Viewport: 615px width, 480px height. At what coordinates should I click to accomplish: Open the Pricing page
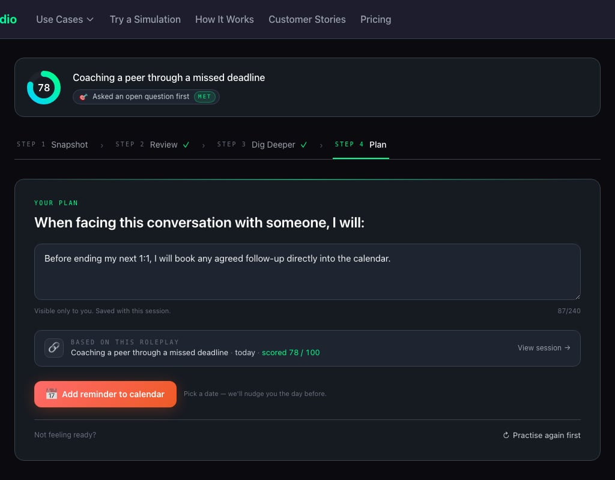tap(376, 19)
